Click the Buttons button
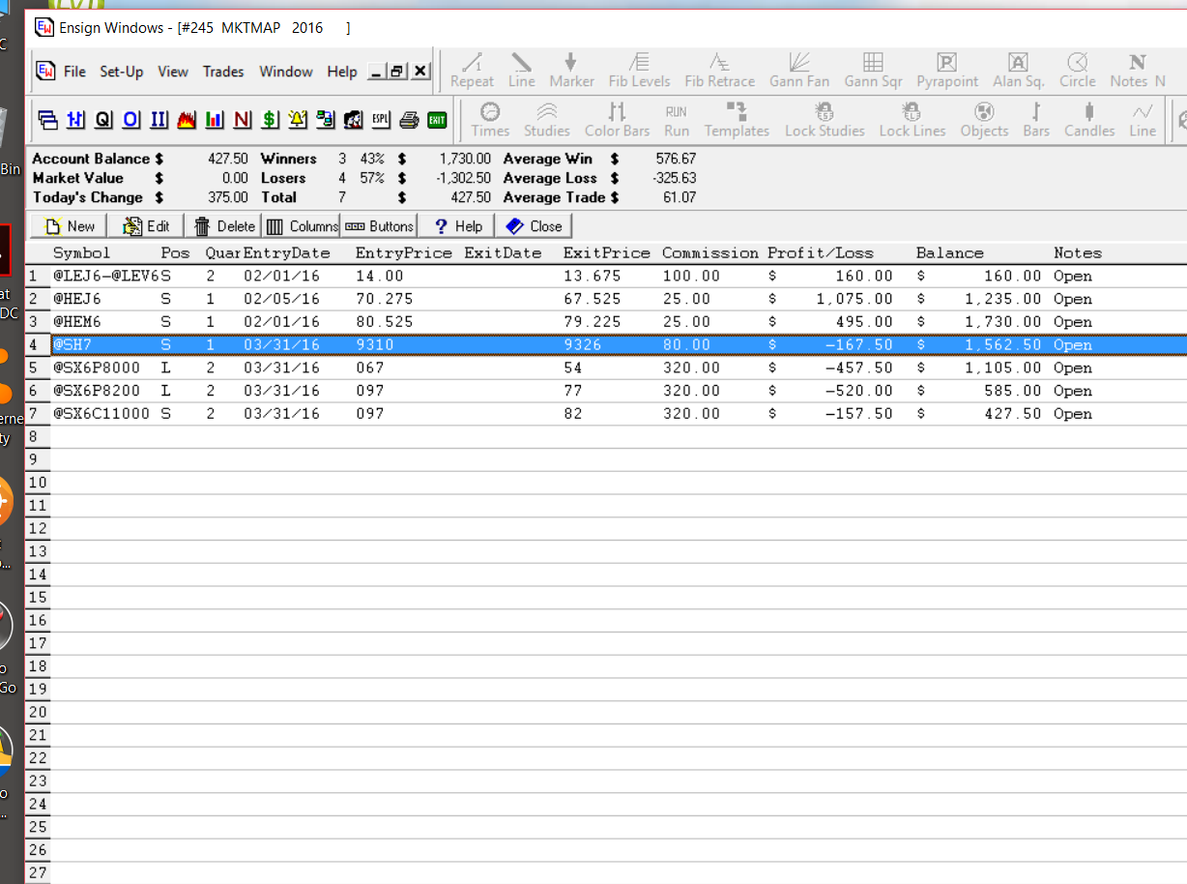Image resolution: width=1187 pixels, height=884 pixels. (x=379, y=225)
